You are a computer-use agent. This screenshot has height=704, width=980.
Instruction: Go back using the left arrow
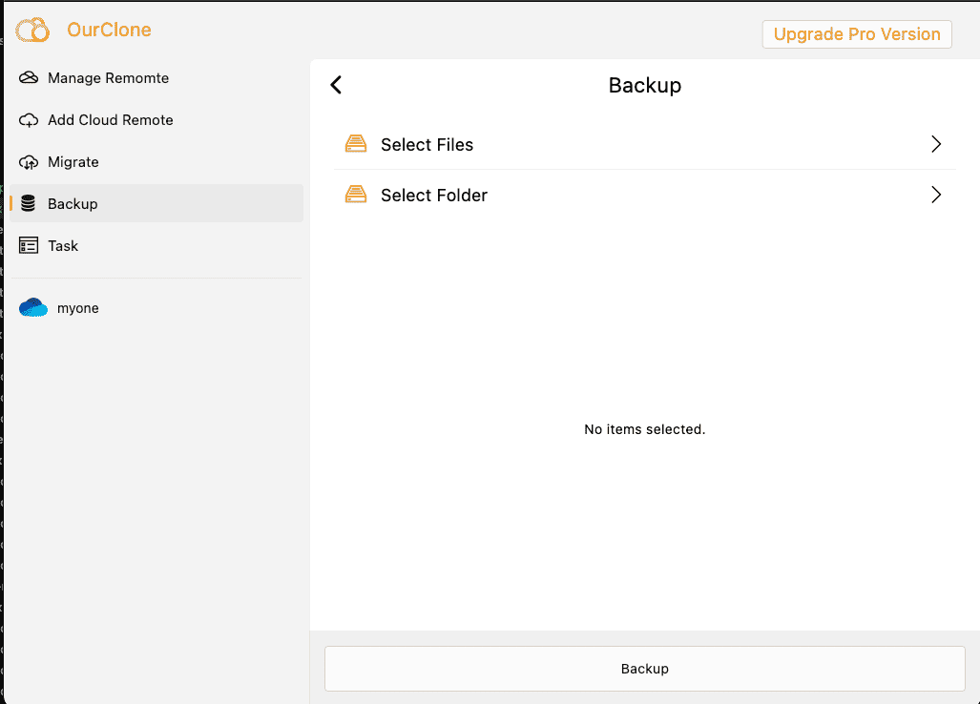pyautogui.click(x=336, y=85)
